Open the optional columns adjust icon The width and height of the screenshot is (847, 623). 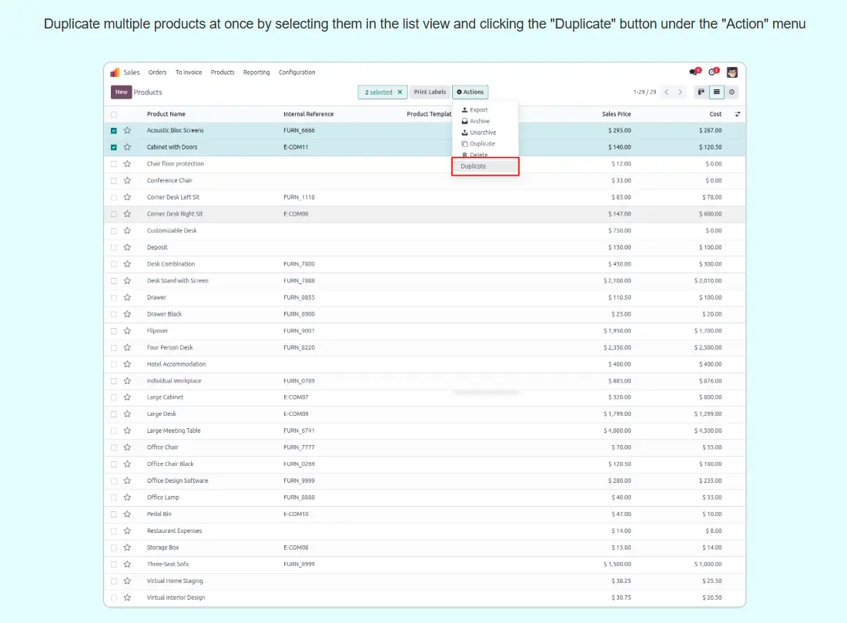[x=738, y=114]
